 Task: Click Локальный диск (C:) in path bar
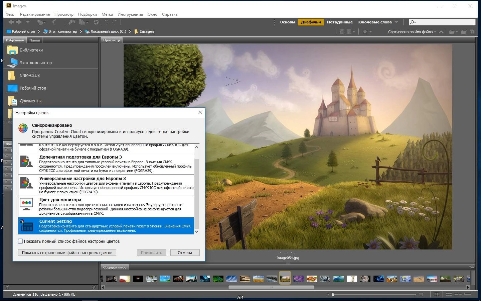coord(106,31)
